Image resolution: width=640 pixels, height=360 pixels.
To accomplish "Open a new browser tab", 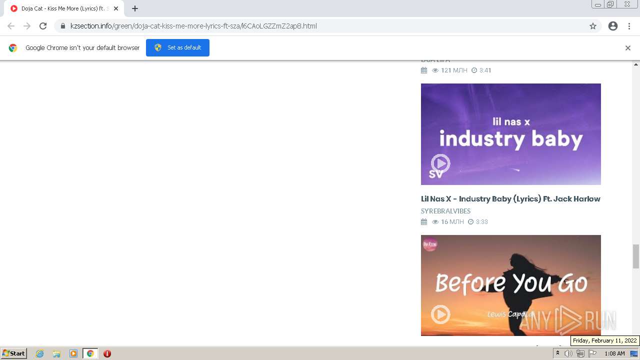I will pos(135,8).
